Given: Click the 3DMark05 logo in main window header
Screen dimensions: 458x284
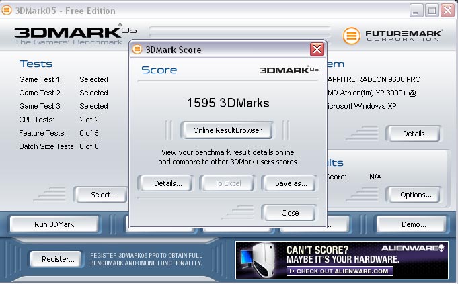Looking at the screenshot, I should pos(75,34).
